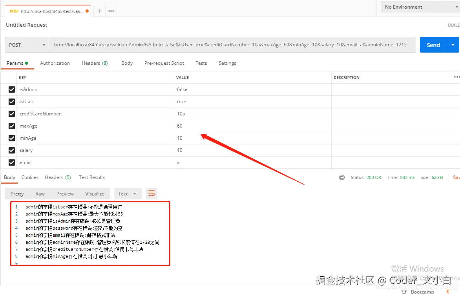Click the value cell '10' for minAge
This screenshot has height=294, width=460.
tap(253, 138)
